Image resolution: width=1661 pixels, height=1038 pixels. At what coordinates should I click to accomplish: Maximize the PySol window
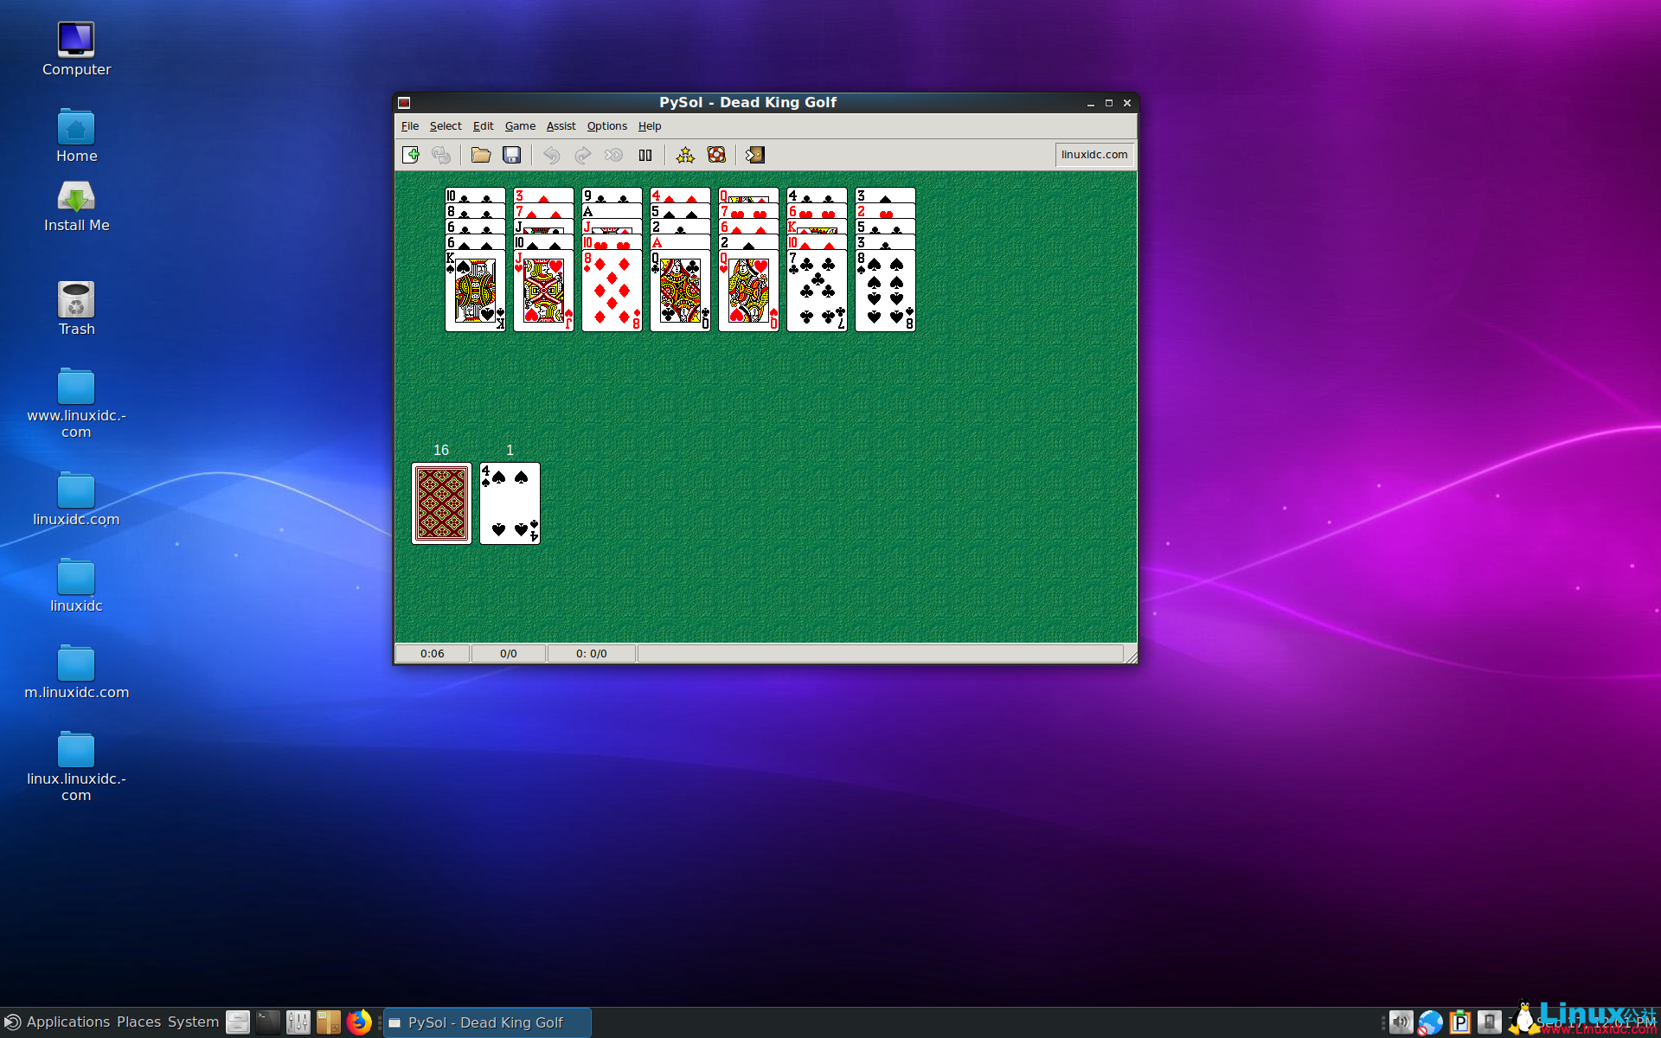pyautogui.click(x=1109, y=103)
